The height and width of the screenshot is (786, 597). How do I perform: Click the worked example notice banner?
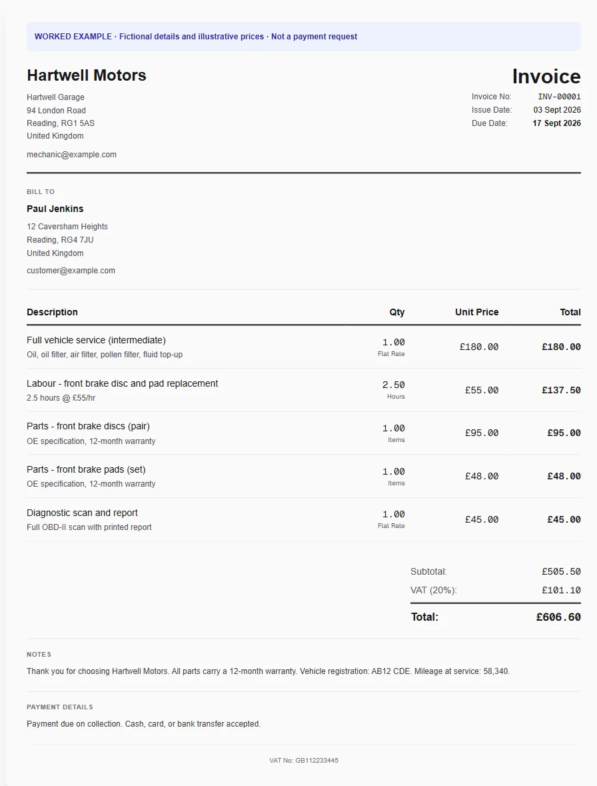click(x=304, y=37)
